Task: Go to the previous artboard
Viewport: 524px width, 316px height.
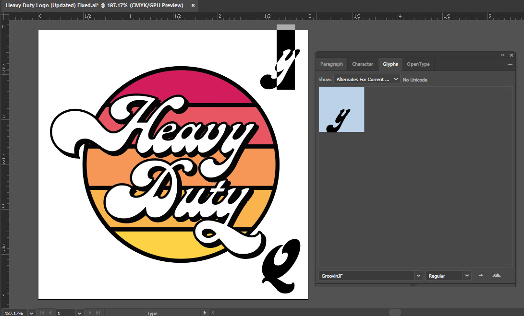Action: pos(50,313)
